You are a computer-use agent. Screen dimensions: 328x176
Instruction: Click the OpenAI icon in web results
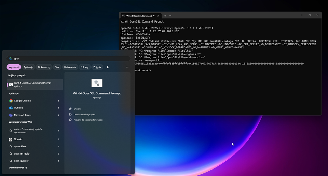[x=11, y=140]
